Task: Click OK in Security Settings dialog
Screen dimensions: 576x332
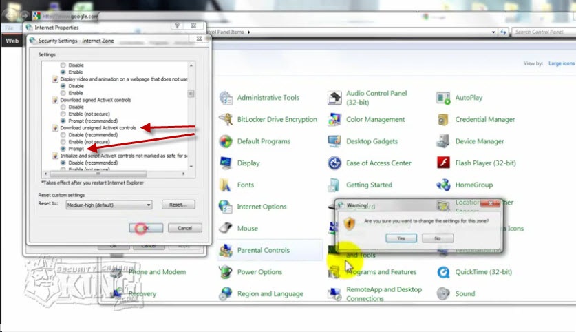Action: point(146,228)
